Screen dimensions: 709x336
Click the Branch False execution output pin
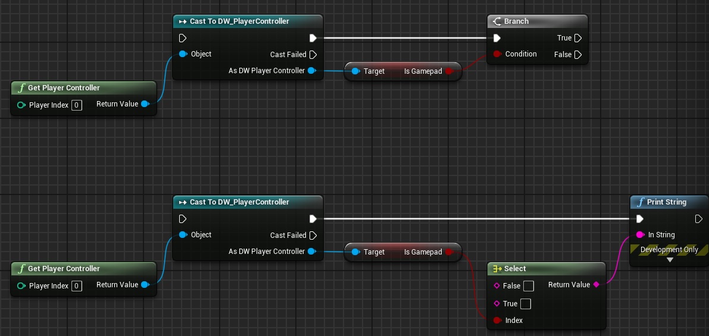tap(578, 55)
